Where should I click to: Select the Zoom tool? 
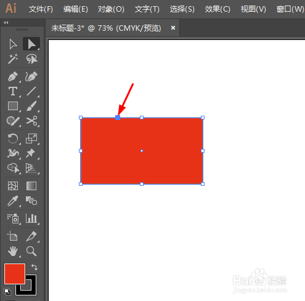pos(31,251)
